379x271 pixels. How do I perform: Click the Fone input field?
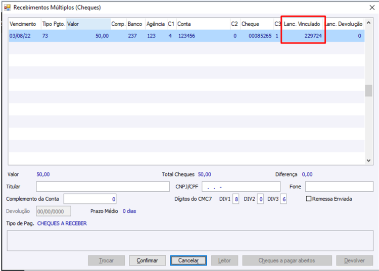pos(339,187)
